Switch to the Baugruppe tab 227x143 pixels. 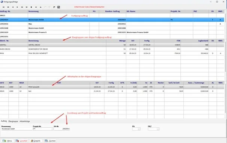[13, 121]
